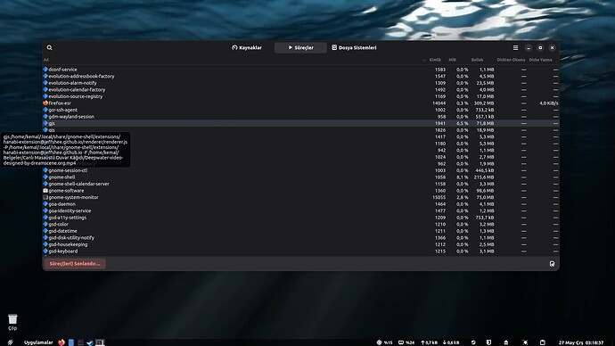
Task: Click the system monitor icon in the panel
Action: coord(100,342)
